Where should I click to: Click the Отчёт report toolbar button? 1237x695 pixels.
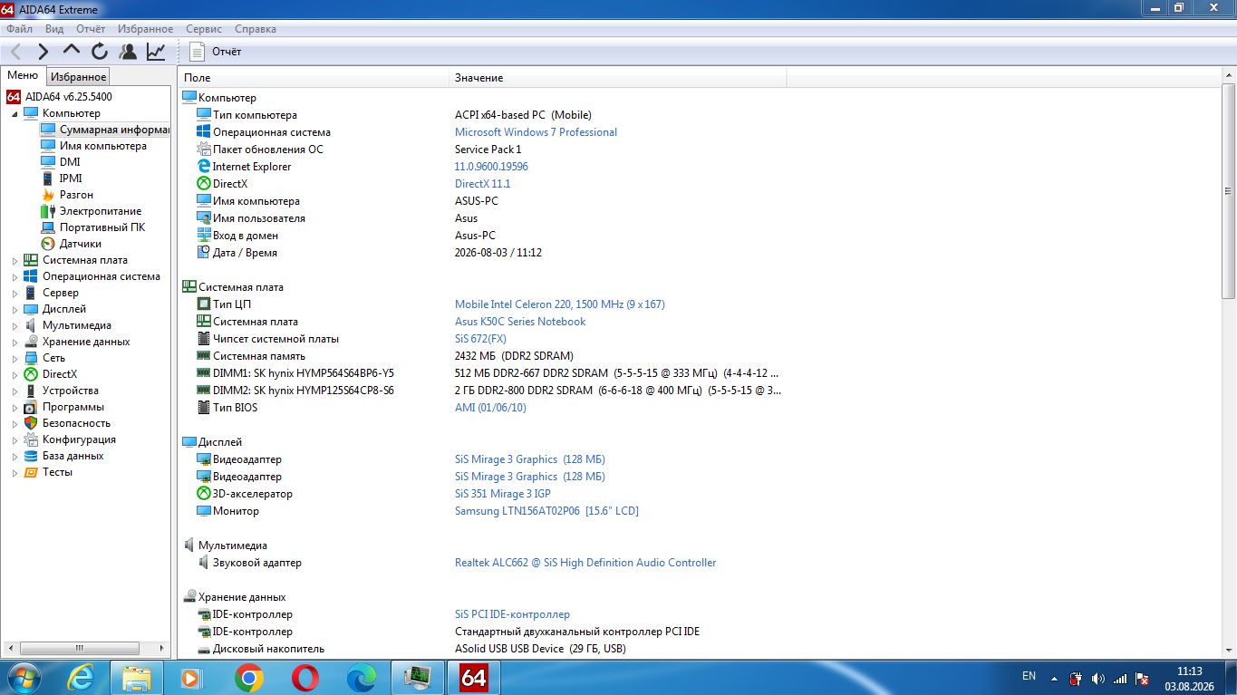click(x=216, y=52)
